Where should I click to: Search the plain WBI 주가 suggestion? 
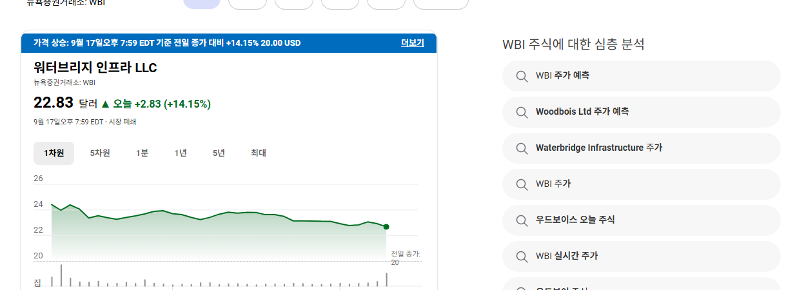click(641, 184)
